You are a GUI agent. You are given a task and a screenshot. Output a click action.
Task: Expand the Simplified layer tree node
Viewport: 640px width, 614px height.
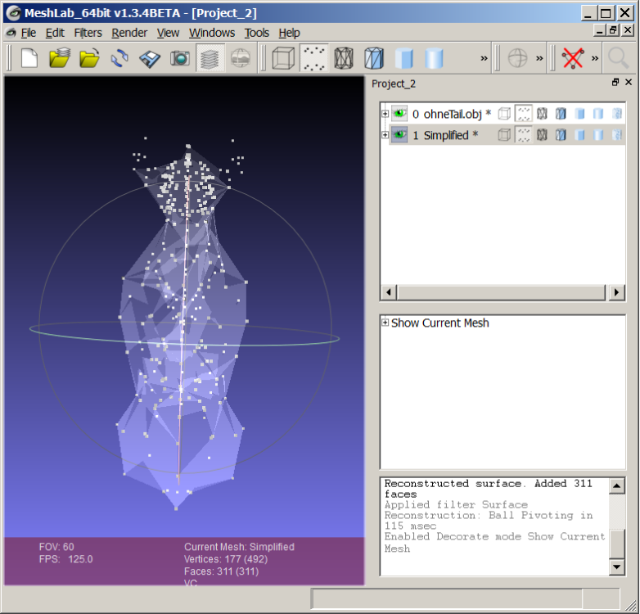coord(385,135)
